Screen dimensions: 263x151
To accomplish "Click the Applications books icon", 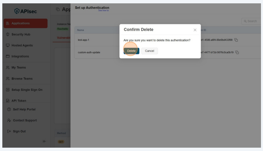I will coord(8,23).
